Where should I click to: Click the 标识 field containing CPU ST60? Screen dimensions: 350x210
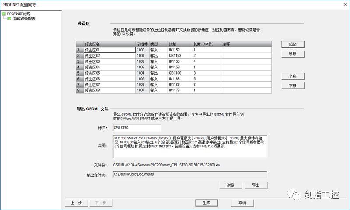point(137,128)
